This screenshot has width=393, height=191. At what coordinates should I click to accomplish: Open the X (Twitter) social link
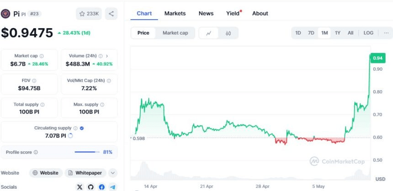point(80,186)
